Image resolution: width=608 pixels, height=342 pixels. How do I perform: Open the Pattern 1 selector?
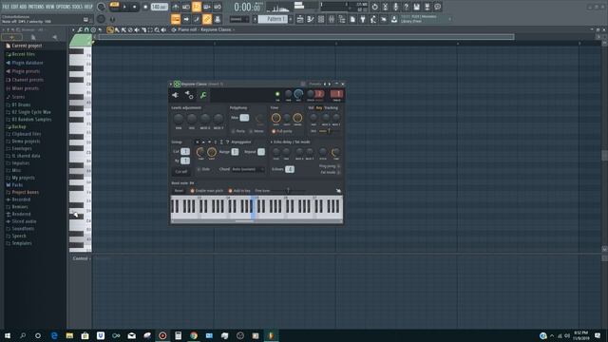274,19
